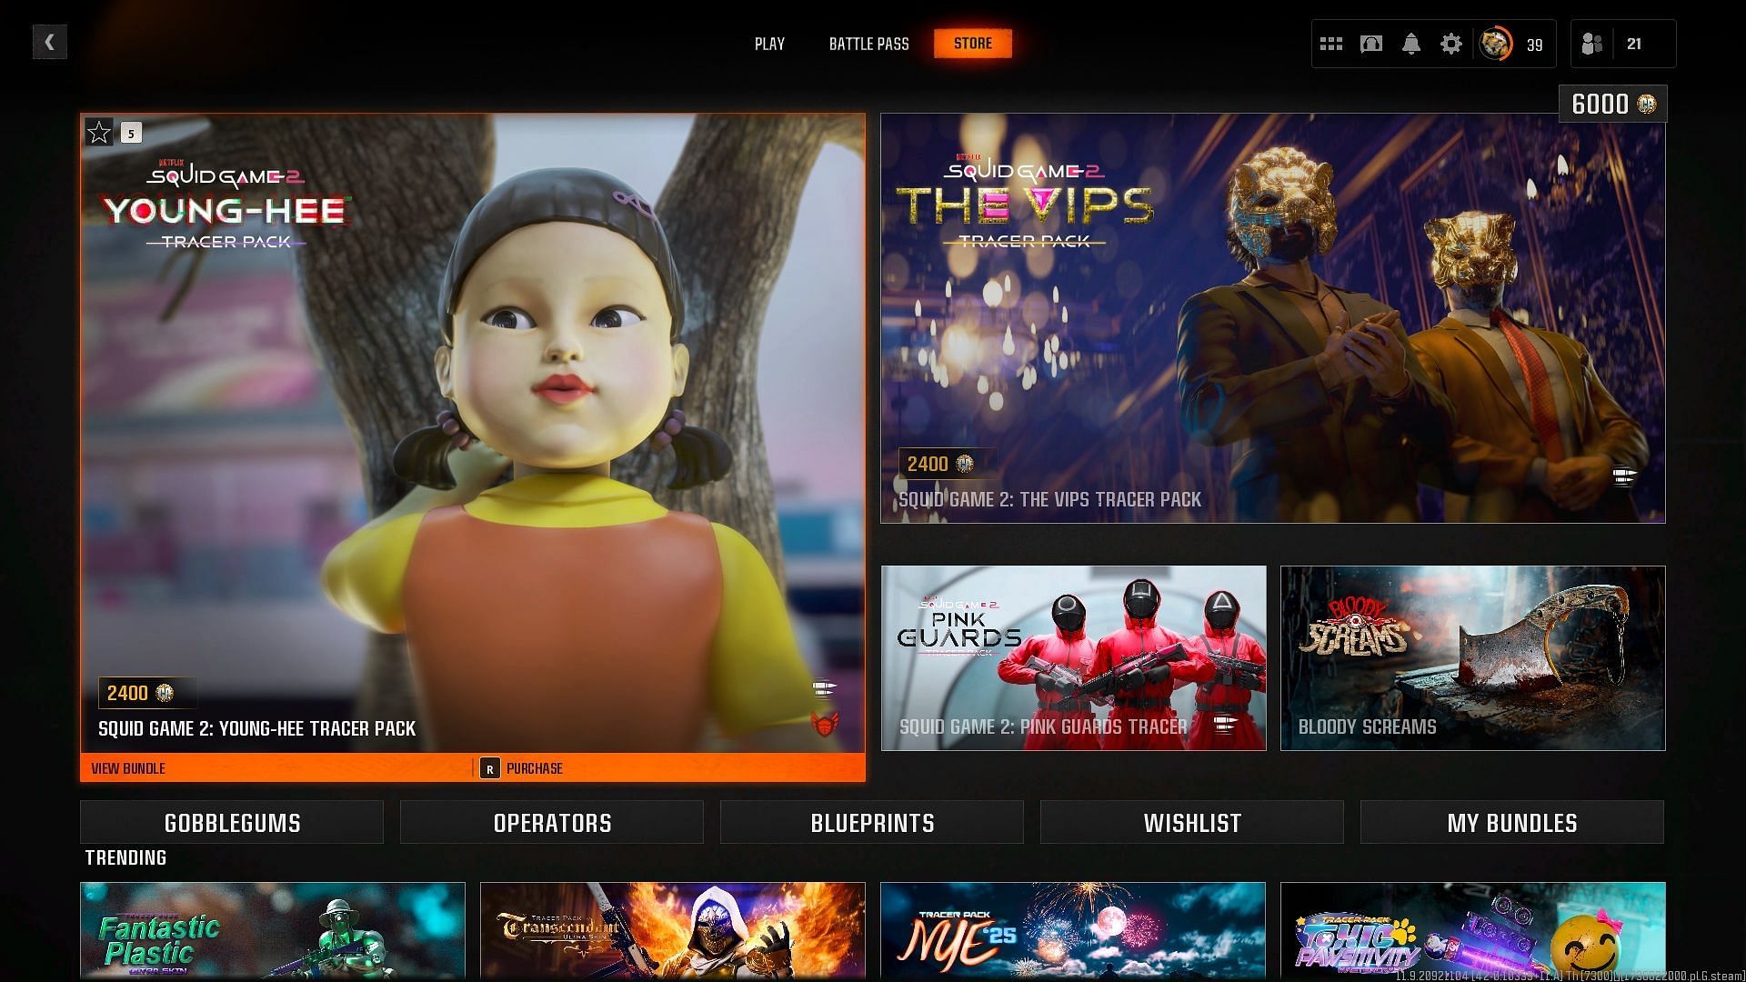This screenshot has height=982, width=1746.
Task: Open the Wishlist category
Action: click(x=1191, y=823)
